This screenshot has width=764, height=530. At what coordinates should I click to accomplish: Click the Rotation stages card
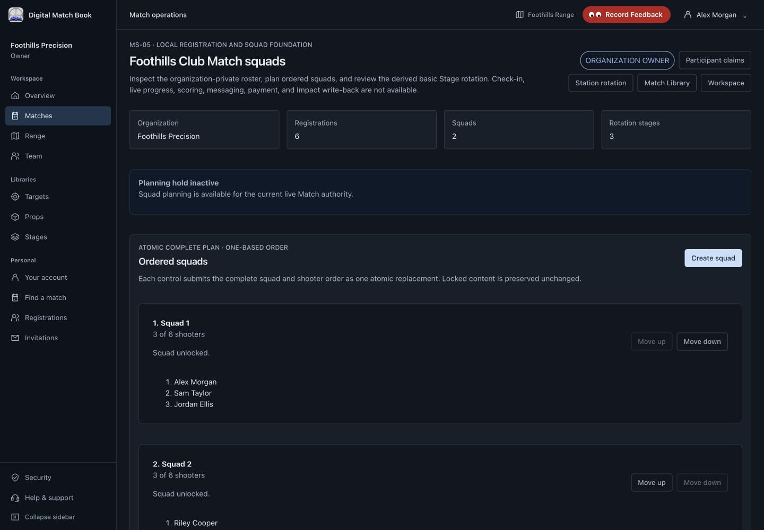click(676, 130)
